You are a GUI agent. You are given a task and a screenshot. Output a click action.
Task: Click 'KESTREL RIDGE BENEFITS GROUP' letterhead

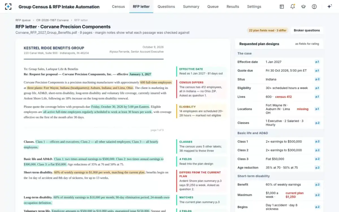pyautogui.click(x=54, y=48)
